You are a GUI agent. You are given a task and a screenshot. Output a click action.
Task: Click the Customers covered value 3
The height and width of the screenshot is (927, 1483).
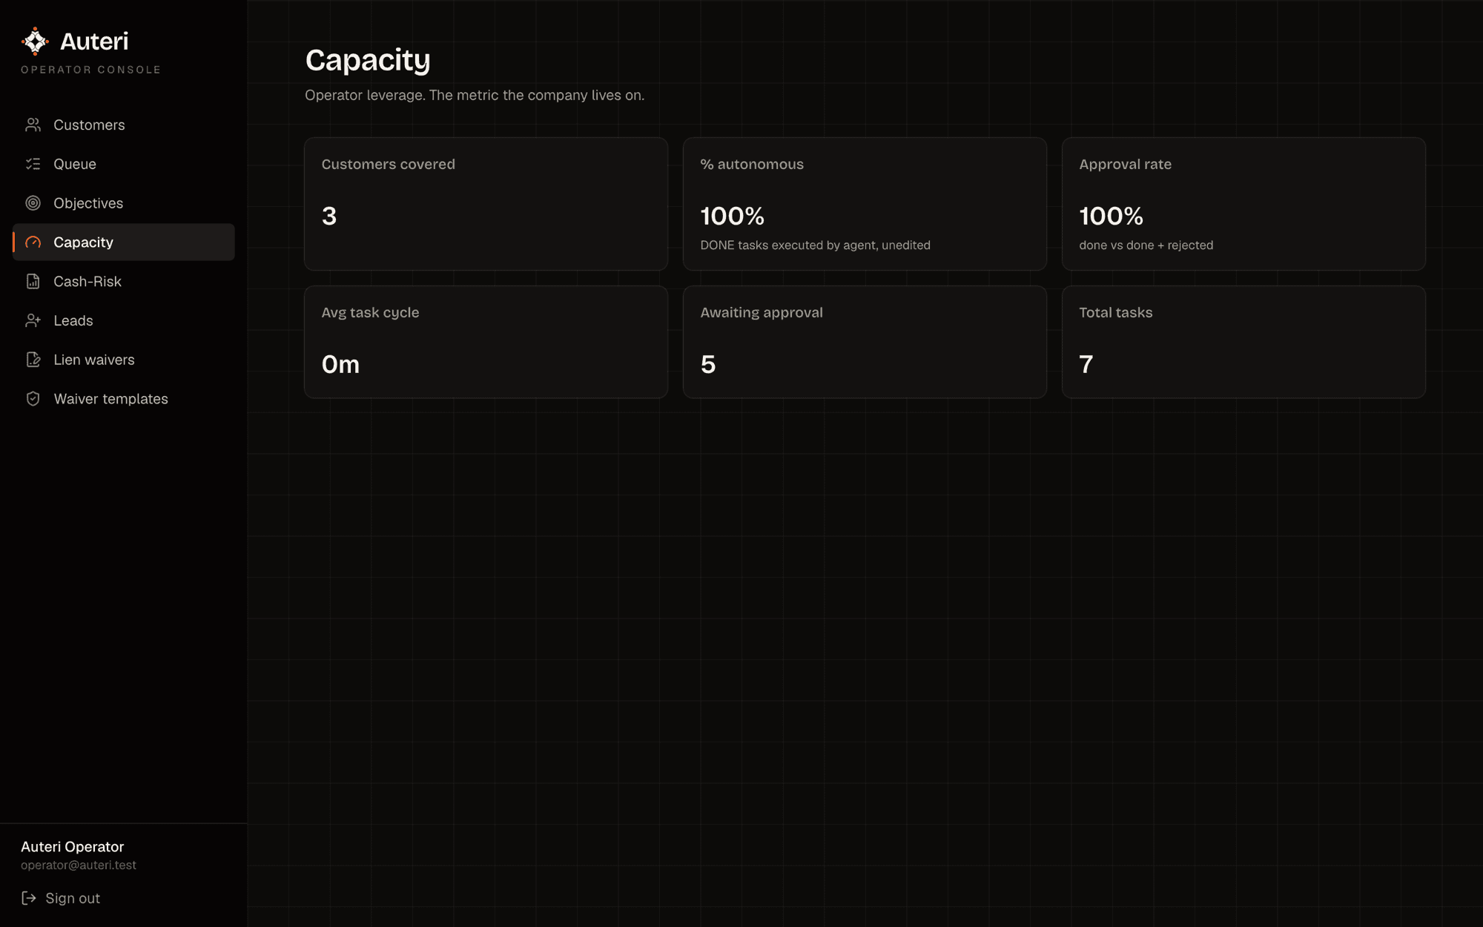(x=329, y=216)
